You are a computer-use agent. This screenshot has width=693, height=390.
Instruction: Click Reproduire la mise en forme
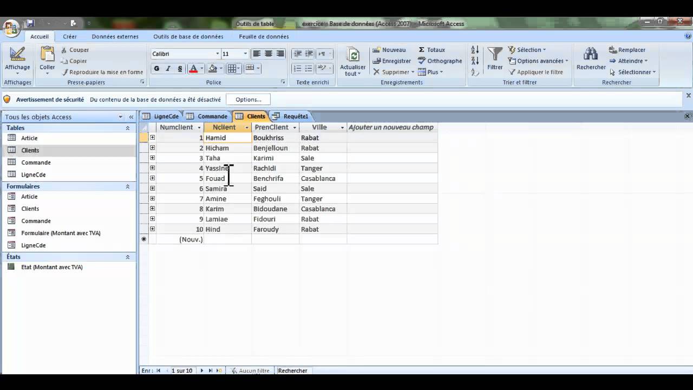click(x=102, y=72)
